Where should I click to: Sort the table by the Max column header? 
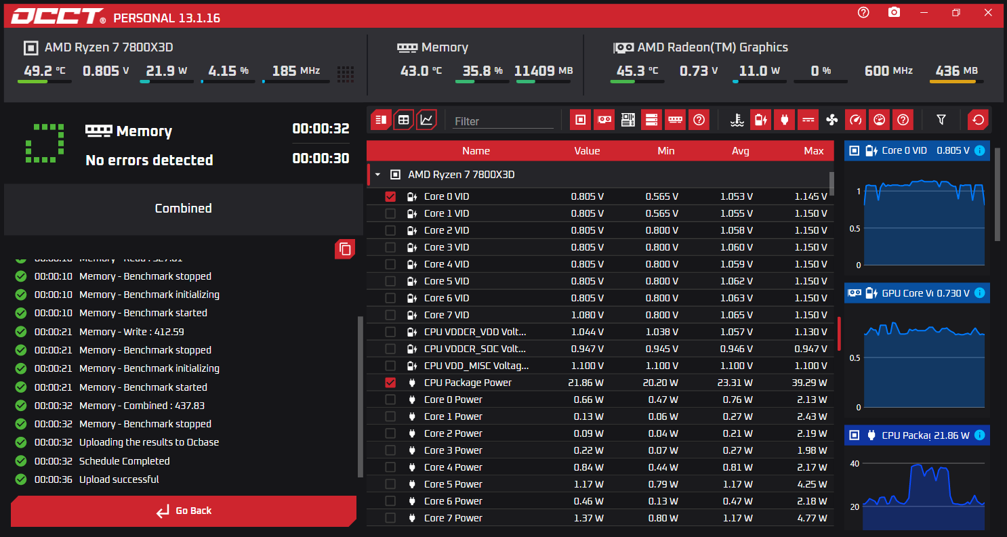[x=814, y=151]
